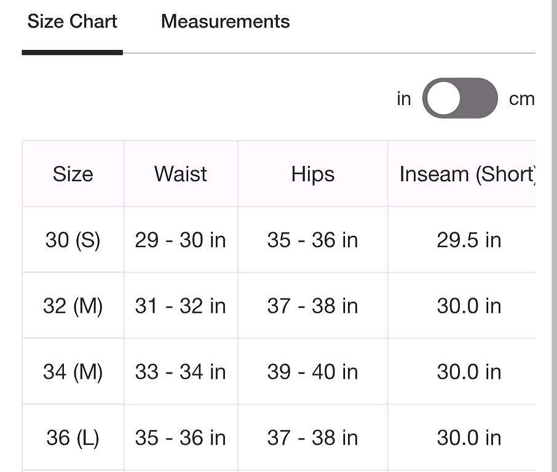Switch to the Measurements tab
The image size is (557, 472).
coord(225,22)
